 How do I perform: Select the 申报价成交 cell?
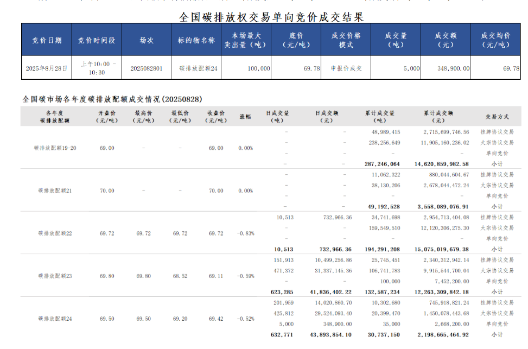tap(346, 68)
